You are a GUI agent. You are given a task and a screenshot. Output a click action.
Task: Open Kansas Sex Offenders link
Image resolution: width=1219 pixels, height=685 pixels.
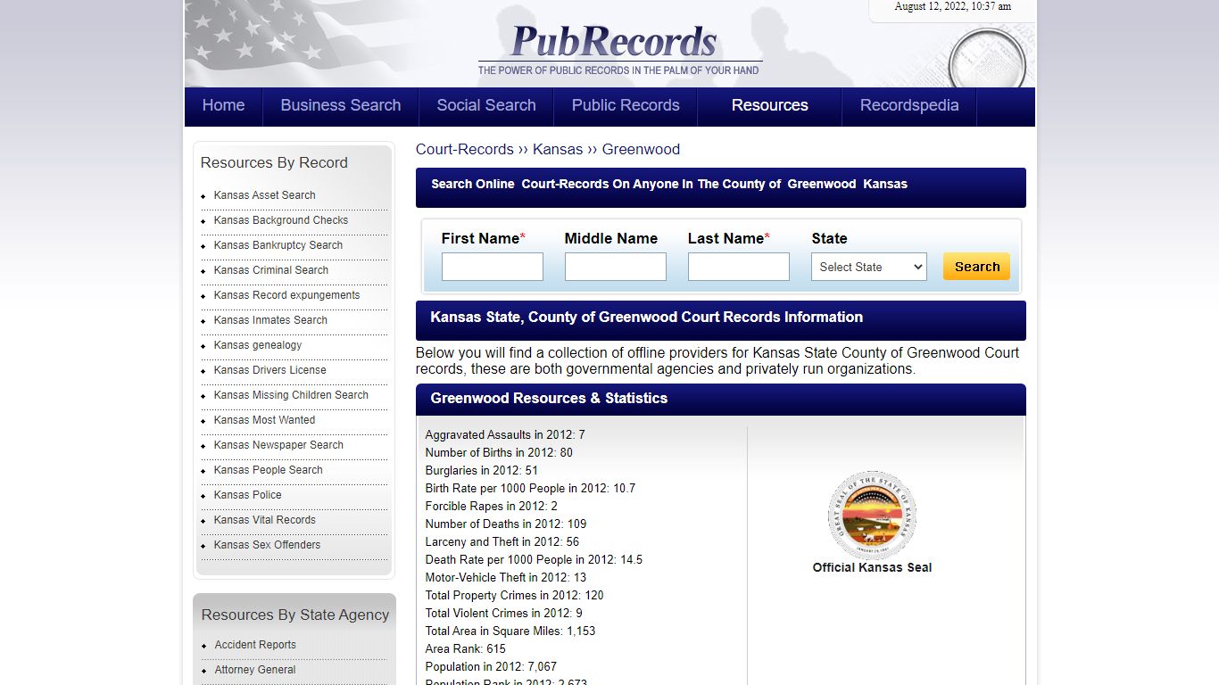(267, 545)
